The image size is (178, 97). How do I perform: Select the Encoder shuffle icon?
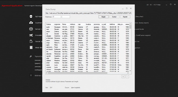[x=31, y=35]
